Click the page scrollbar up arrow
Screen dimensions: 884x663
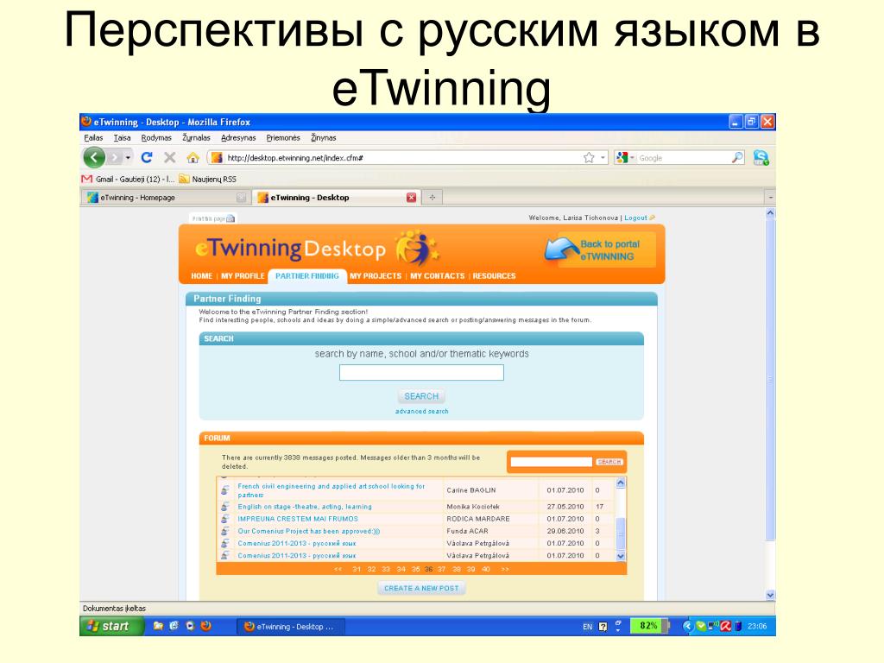click(770, 213)
